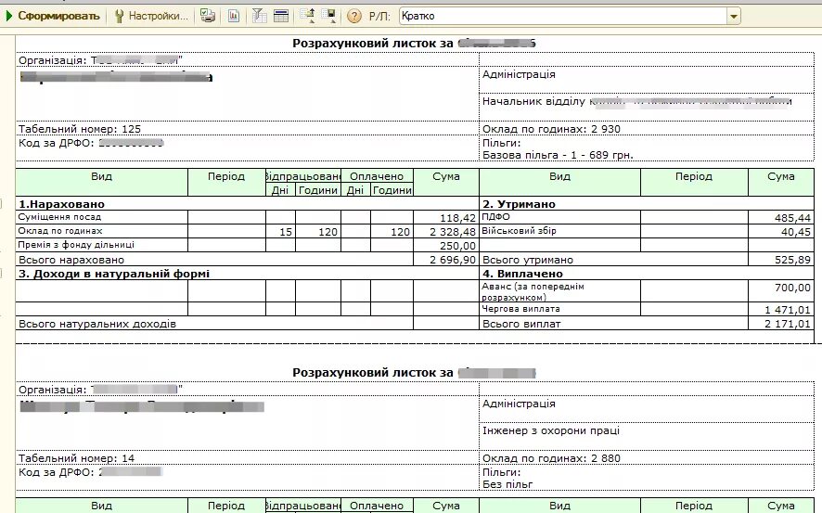Image resolution: width=822 pixels, height=513 pixels.
Task: Click Оклад по годинах: 2 930
Action: pyautogui.click(x=551, y=129)
